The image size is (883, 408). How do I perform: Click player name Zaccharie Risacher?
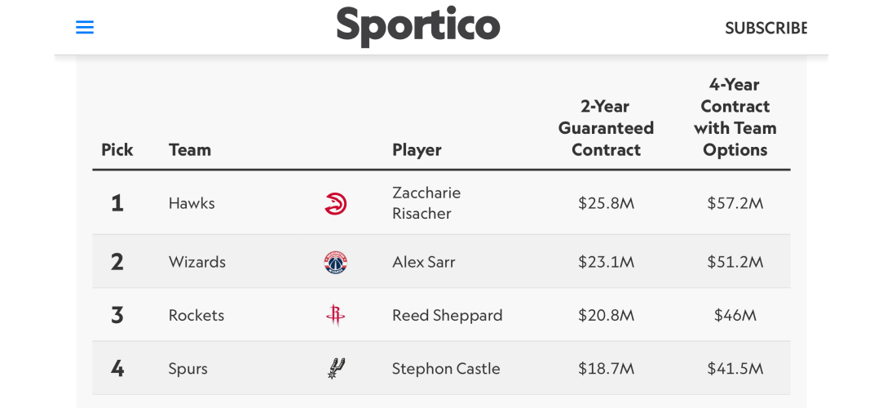tap(426, 203)
